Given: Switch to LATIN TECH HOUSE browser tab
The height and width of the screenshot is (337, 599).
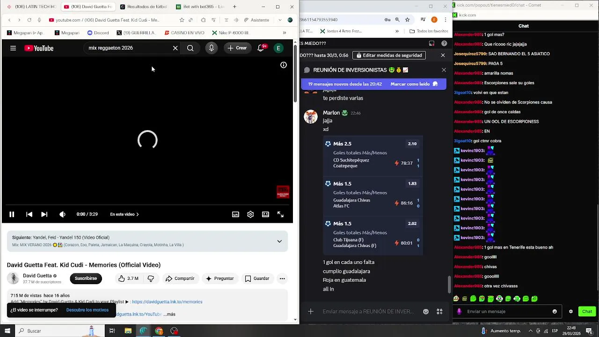Looking at the screenshot, I should tap(32, 7).
